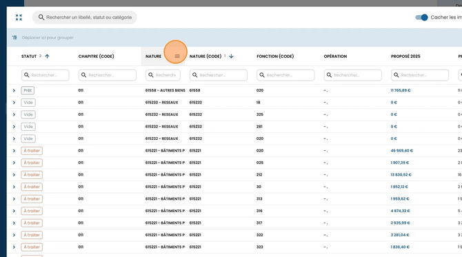Screen dimensions: 462x257
Task: Expand the À traiter row with fonction 322
Action: point(14,235)
